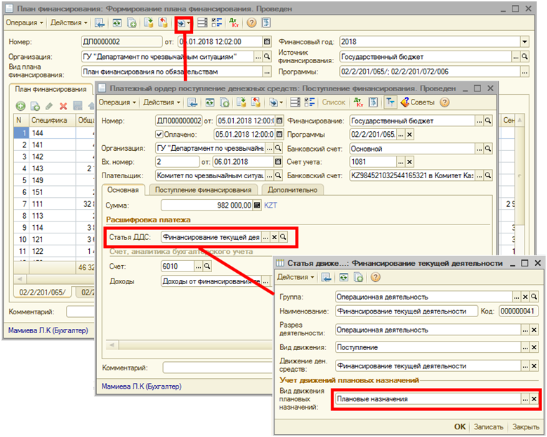The height and width of the screenshot is (437, 547).
Task: Open Советы help in payment order toolbar
Action: point(418,102)
